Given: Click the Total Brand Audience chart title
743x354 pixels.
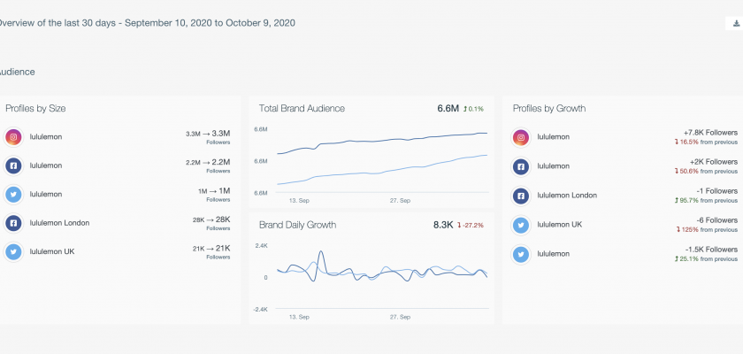Looking at the screenshot, I should (302, 109).
